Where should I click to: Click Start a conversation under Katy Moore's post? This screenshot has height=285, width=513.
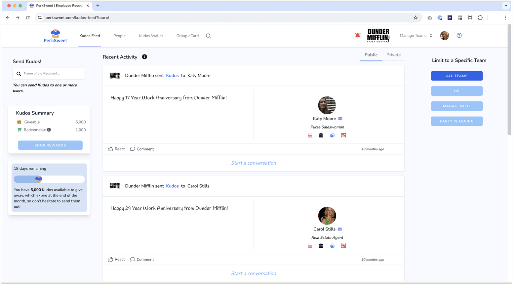pyautogui.click(x=254, y=163)
